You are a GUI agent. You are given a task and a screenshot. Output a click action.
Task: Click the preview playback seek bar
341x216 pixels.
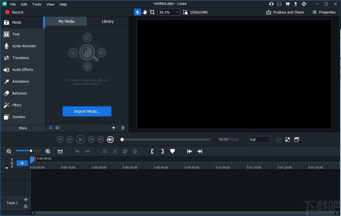click(x=165, y=139)
